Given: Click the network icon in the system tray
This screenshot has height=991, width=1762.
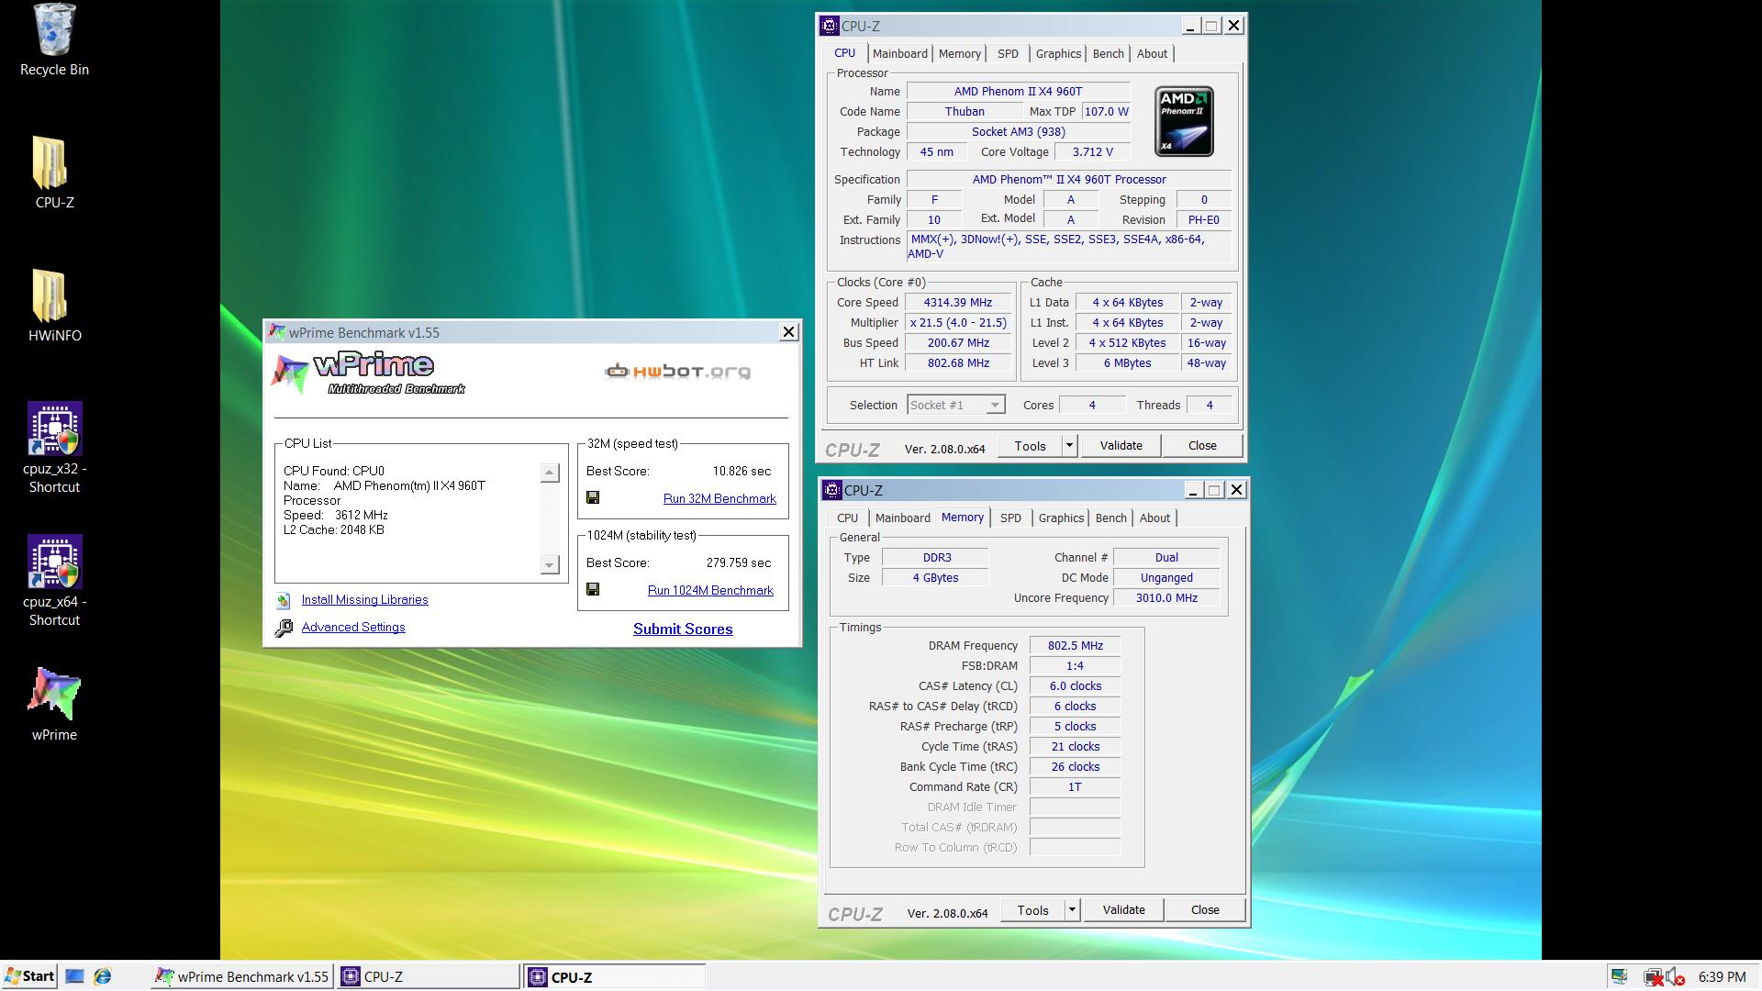Looking at the screenshot, I should 1653,977.
